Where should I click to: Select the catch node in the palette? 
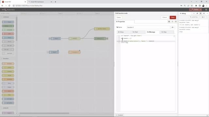tap(8, 34)
